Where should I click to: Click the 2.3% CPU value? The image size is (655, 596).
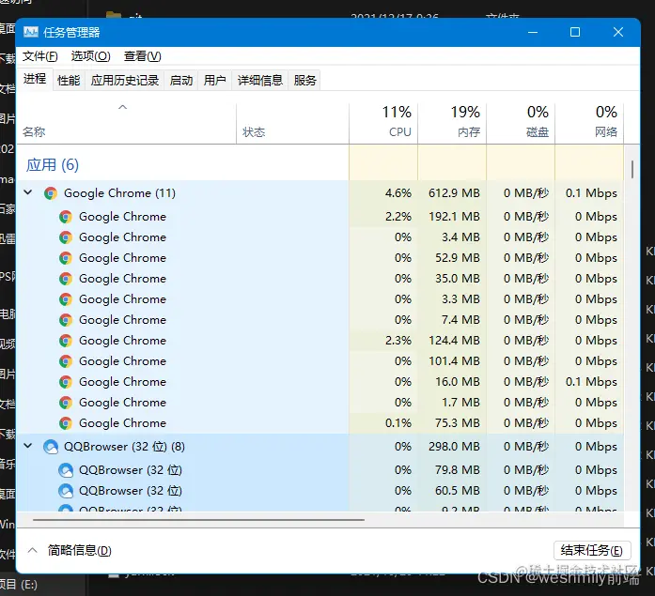(398, 341)
